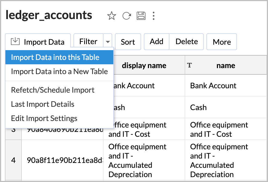This screenshot has width=268, height=182.
Task: Click the Filter button
Action: [88, 41]
